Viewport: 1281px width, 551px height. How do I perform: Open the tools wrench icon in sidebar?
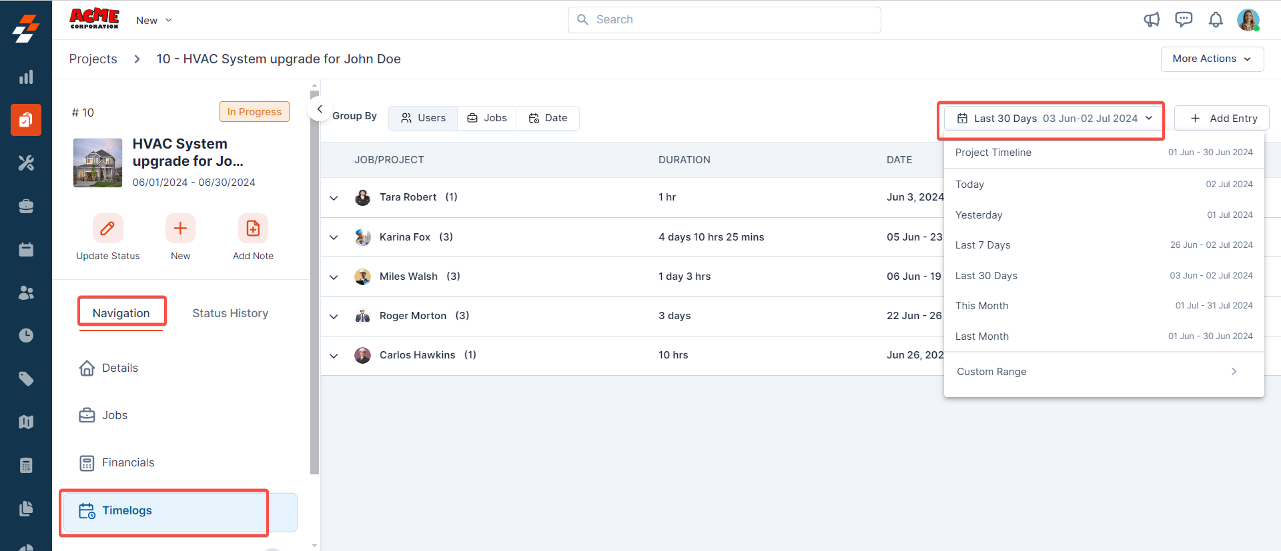(x=26, y=163)
